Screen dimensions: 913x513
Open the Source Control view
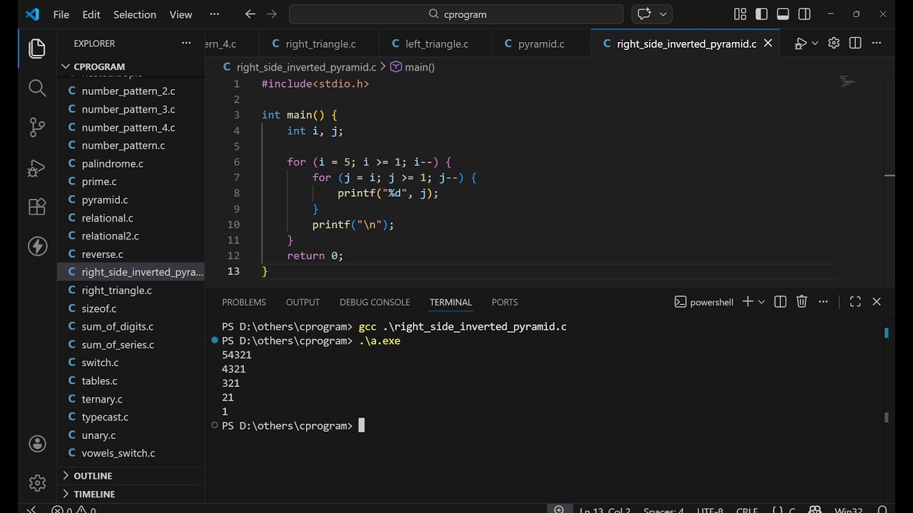coord(37,128)
